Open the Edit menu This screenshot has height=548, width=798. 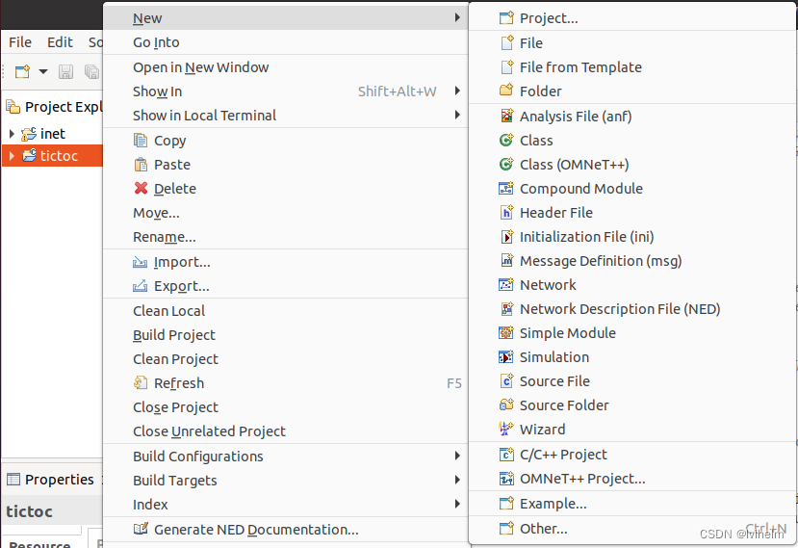60,42
